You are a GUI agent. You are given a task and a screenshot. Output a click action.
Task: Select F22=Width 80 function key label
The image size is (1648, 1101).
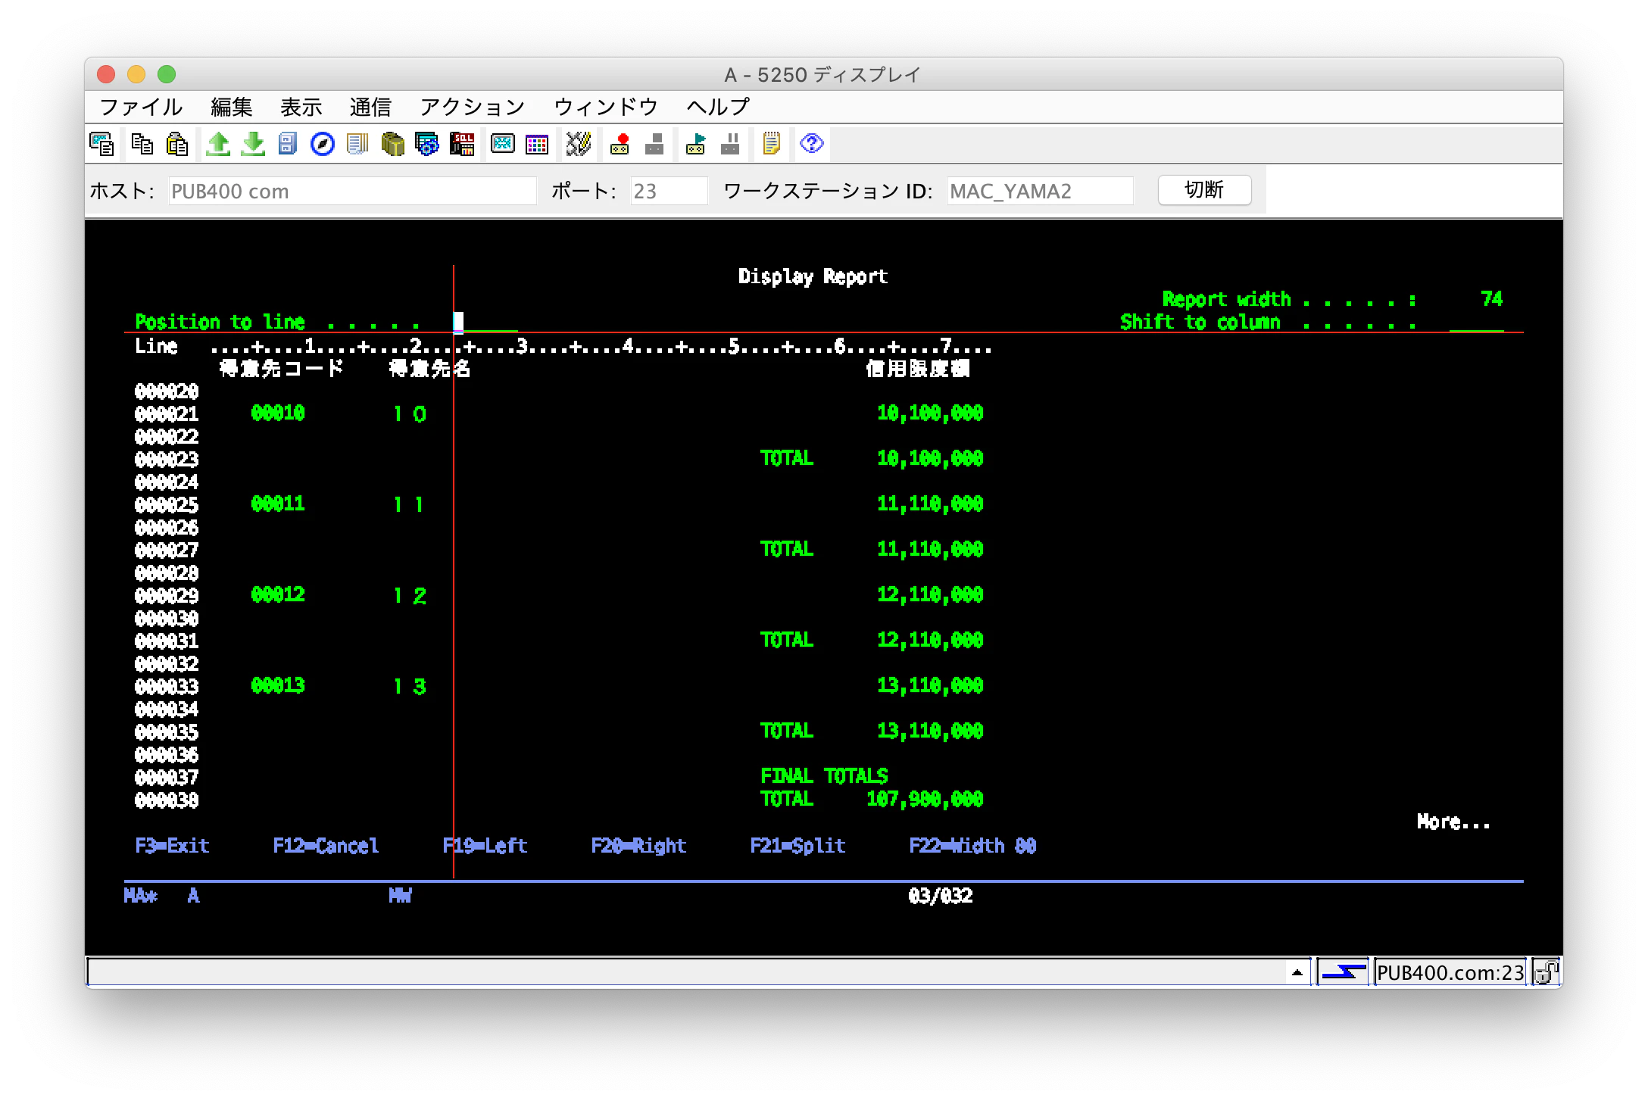[x=972, y=846]
